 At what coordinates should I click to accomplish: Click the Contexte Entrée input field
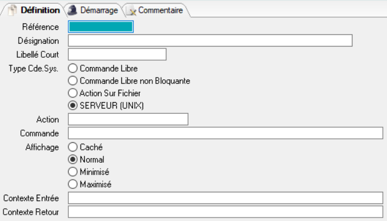[x=225, y=198]
